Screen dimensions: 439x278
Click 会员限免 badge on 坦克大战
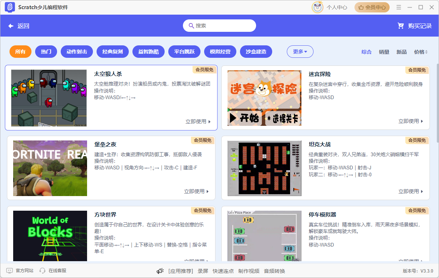tap(417, 140)
